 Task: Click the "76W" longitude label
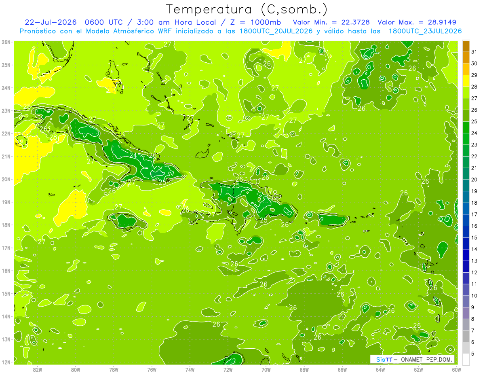pyautogui.click(x=152, y=369)
